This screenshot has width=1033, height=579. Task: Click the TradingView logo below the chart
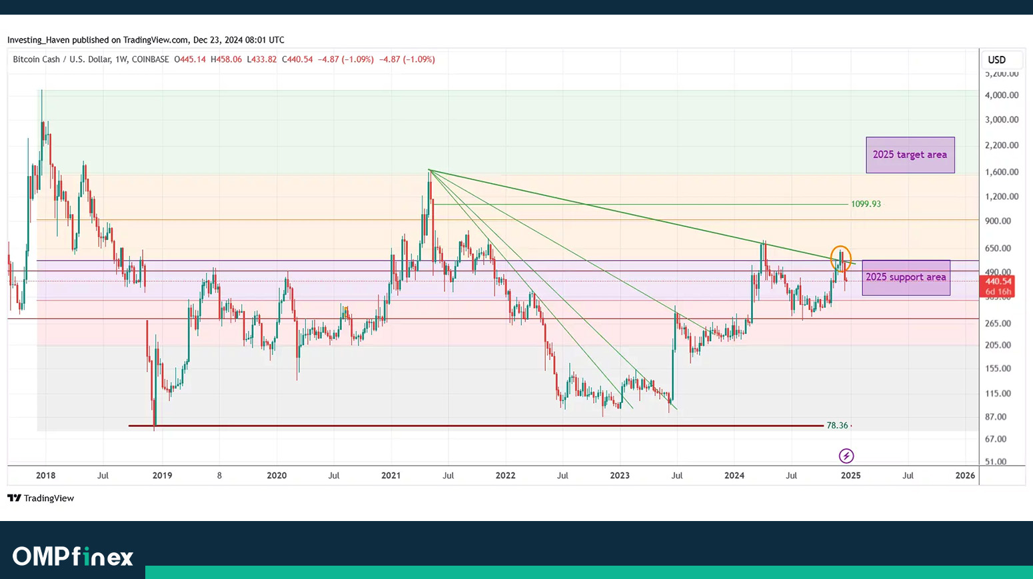point(41,498)
